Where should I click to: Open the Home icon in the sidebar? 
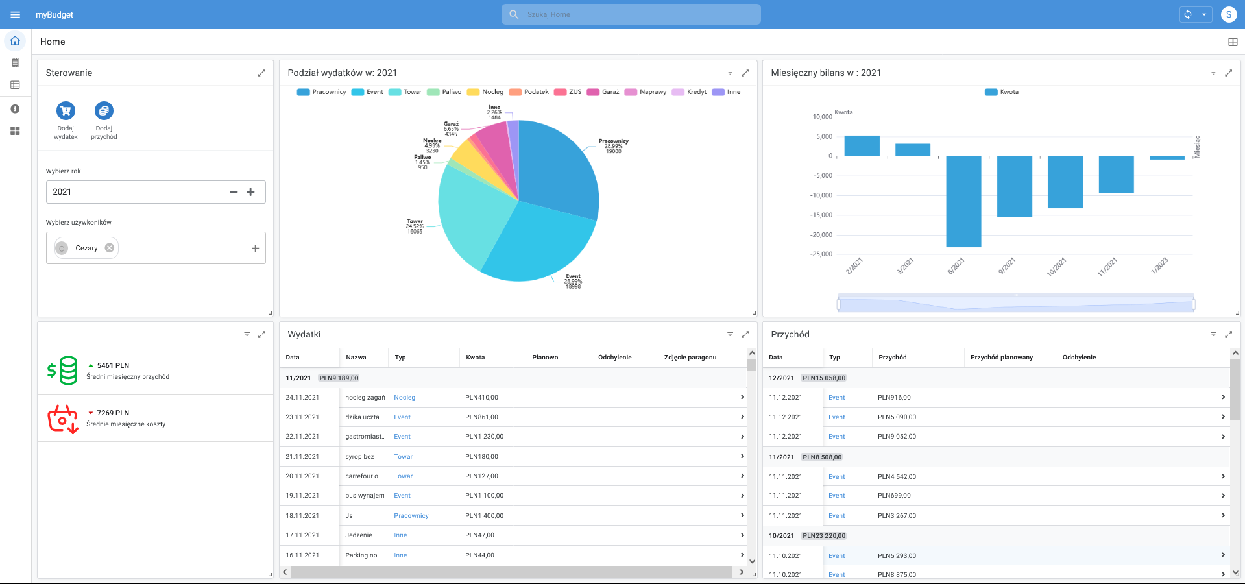pyautogui.click(x=15, y=41)
